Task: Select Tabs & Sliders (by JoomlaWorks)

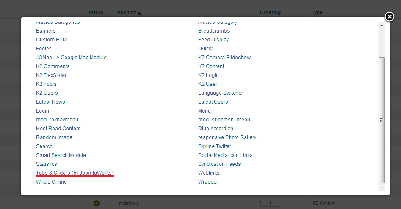Action: (75, 173)
